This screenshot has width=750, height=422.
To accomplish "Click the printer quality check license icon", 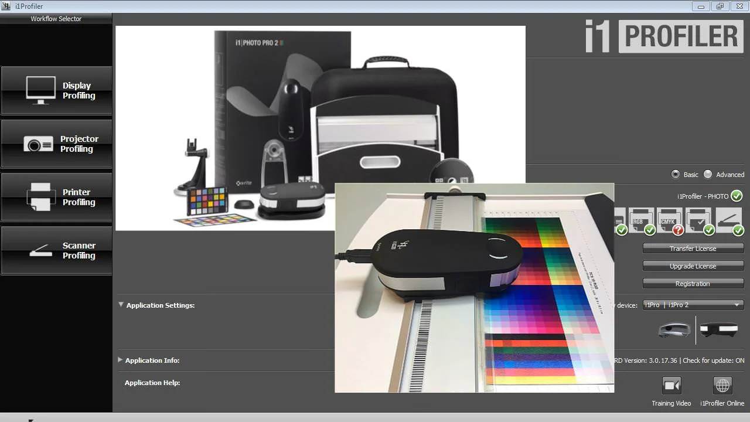I will (699, 221).
